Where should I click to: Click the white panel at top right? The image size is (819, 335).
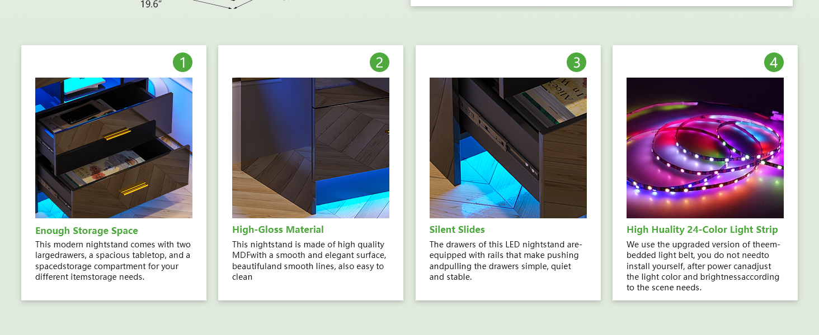pyautogui.click(x=601, y=3)
